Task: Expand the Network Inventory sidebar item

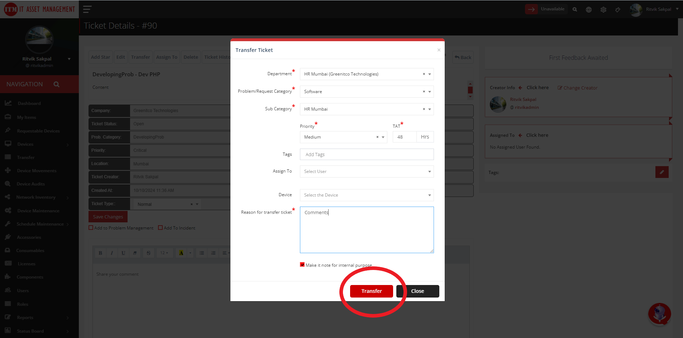Action: pos(36,197)
